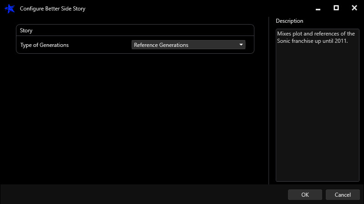Click empty lower part of the Description box

pos(317,137)
